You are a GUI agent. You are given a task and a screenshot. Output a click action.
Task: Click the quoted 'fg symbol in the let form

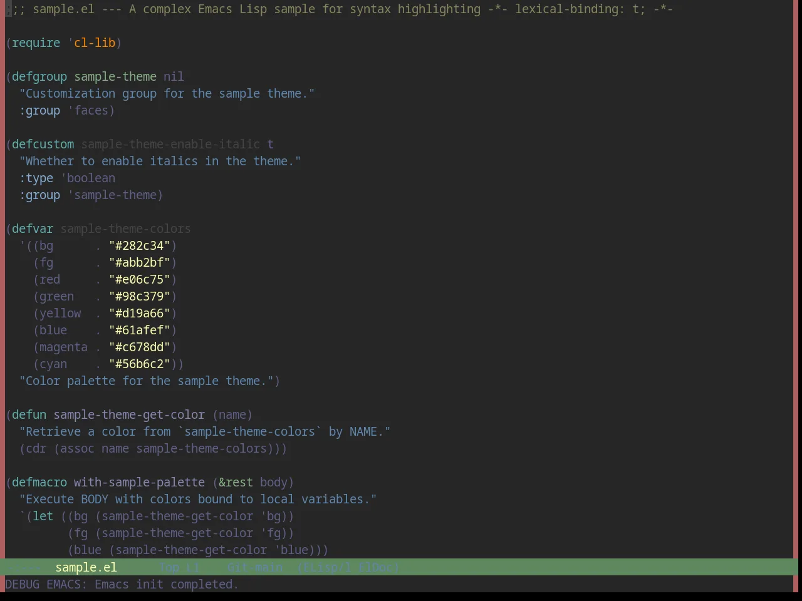coord(270,533)
